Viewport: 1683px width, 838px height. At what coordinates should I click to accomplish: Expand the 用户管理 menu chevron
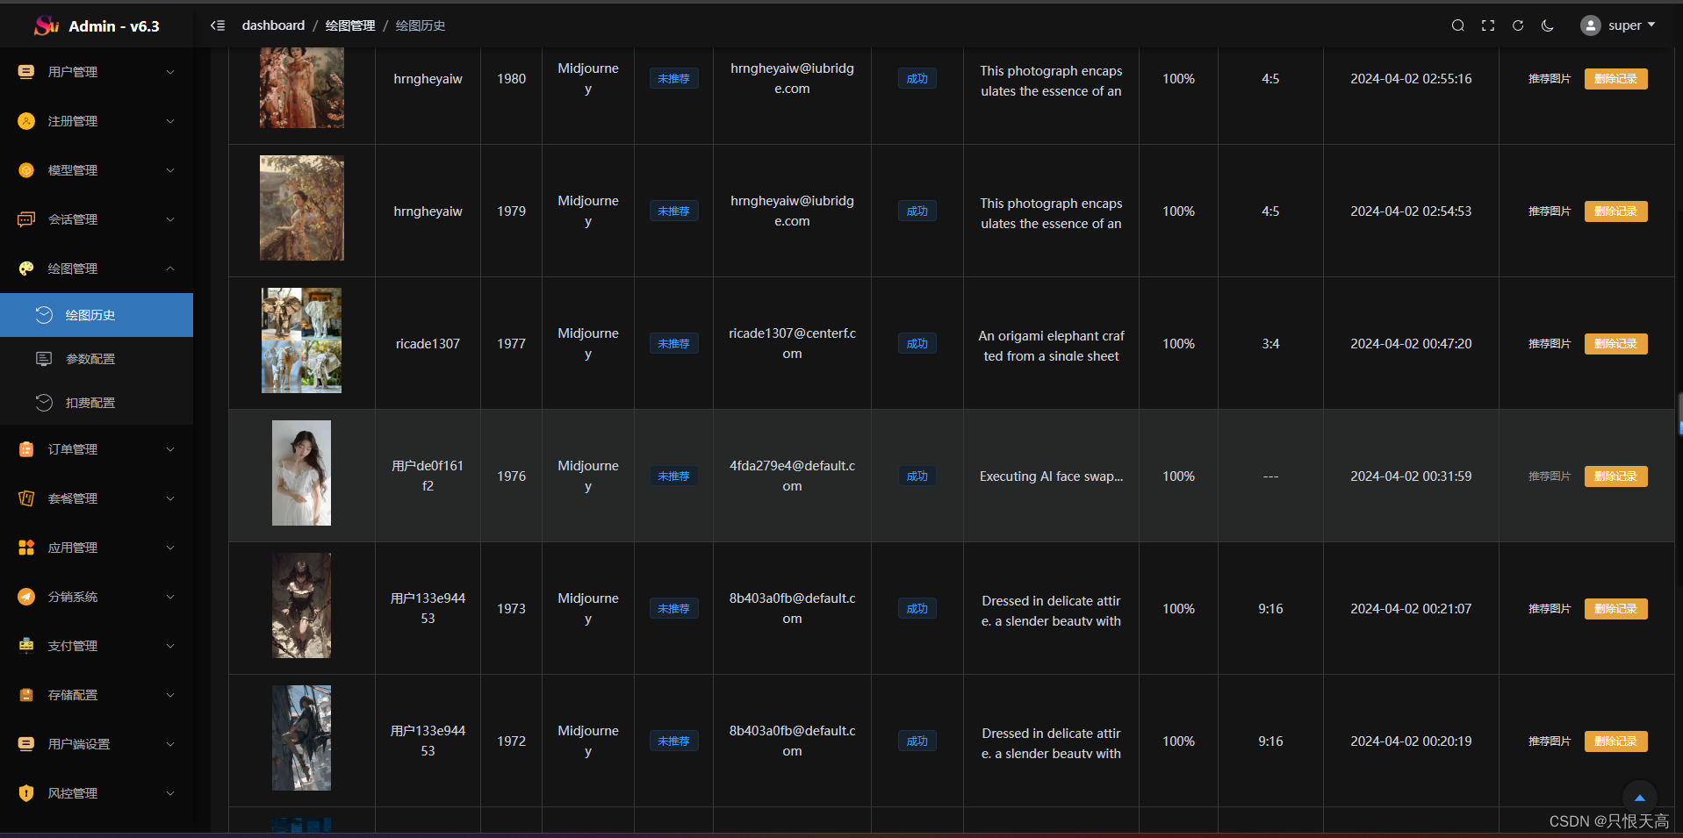click(x=170, y=72)
